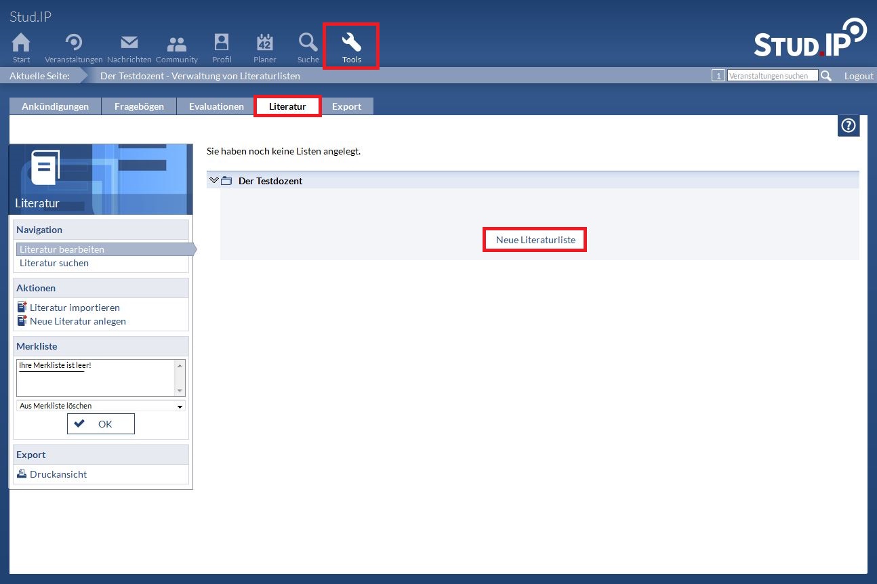Collapse the 'Der Testdozent' folder arrow
The width and height of the screenshot is (877, 584).
[x=214, y=181]
